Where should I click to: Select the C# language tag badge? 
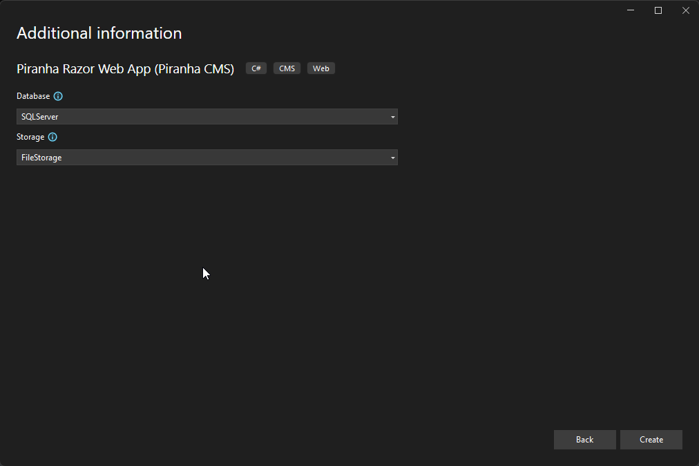(x=256, y=68)
